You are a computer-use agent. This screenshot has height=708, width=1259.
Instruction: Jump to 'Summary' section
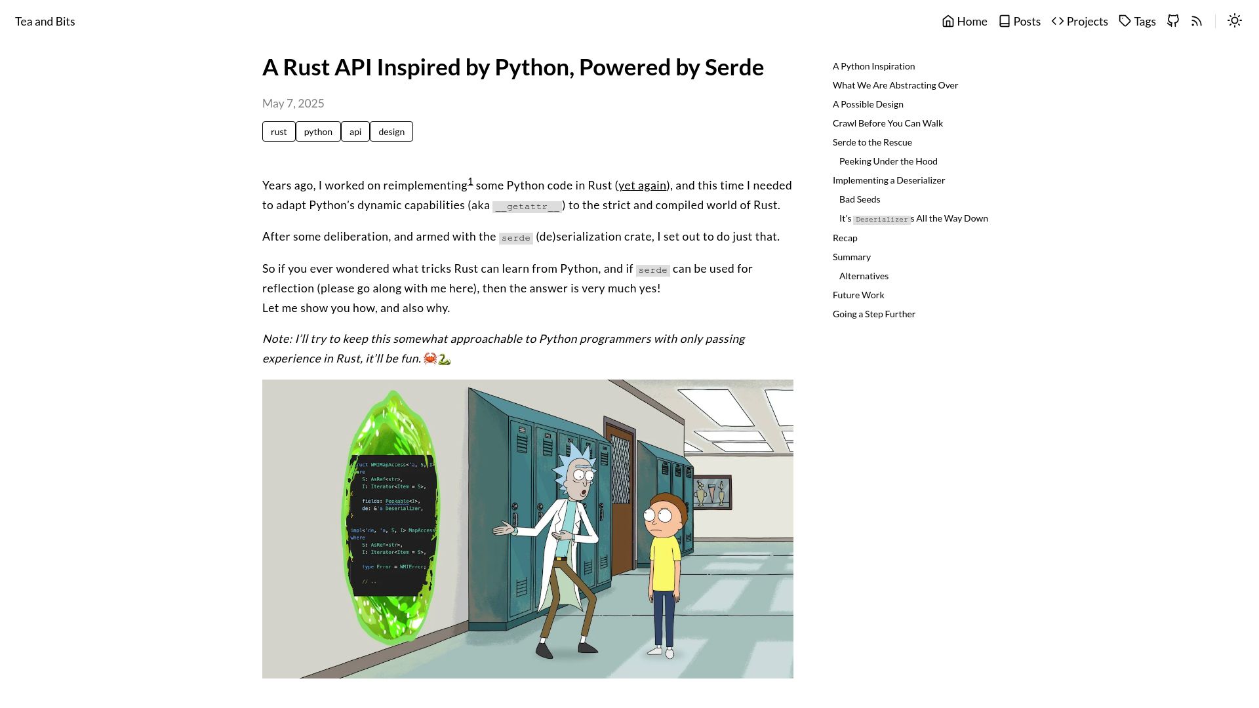pos(852,257)
